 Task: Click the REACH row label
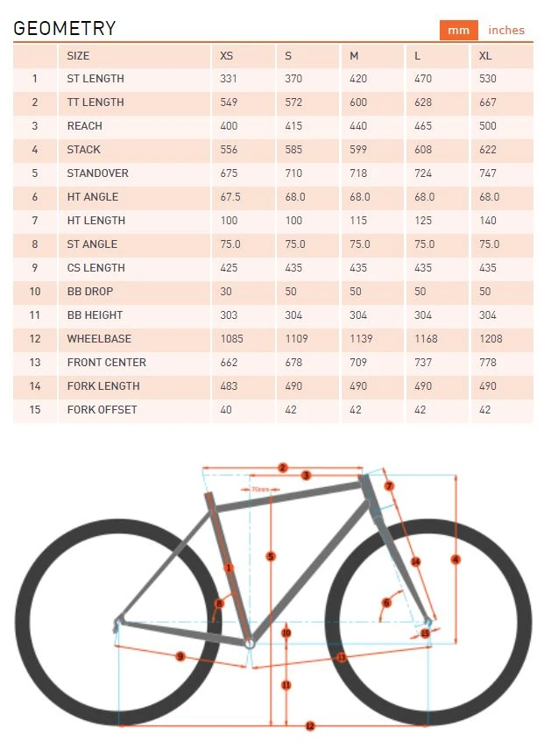pyautogui.click(x=85, y=126)
